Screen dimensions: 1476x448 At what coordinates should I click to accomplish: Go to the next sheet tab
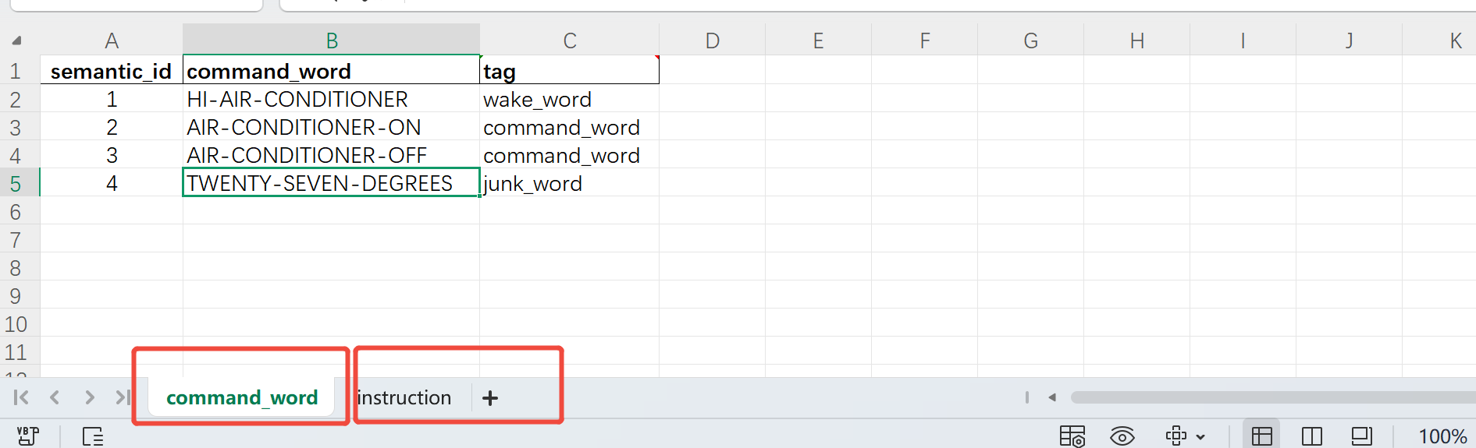pos(90,397)
